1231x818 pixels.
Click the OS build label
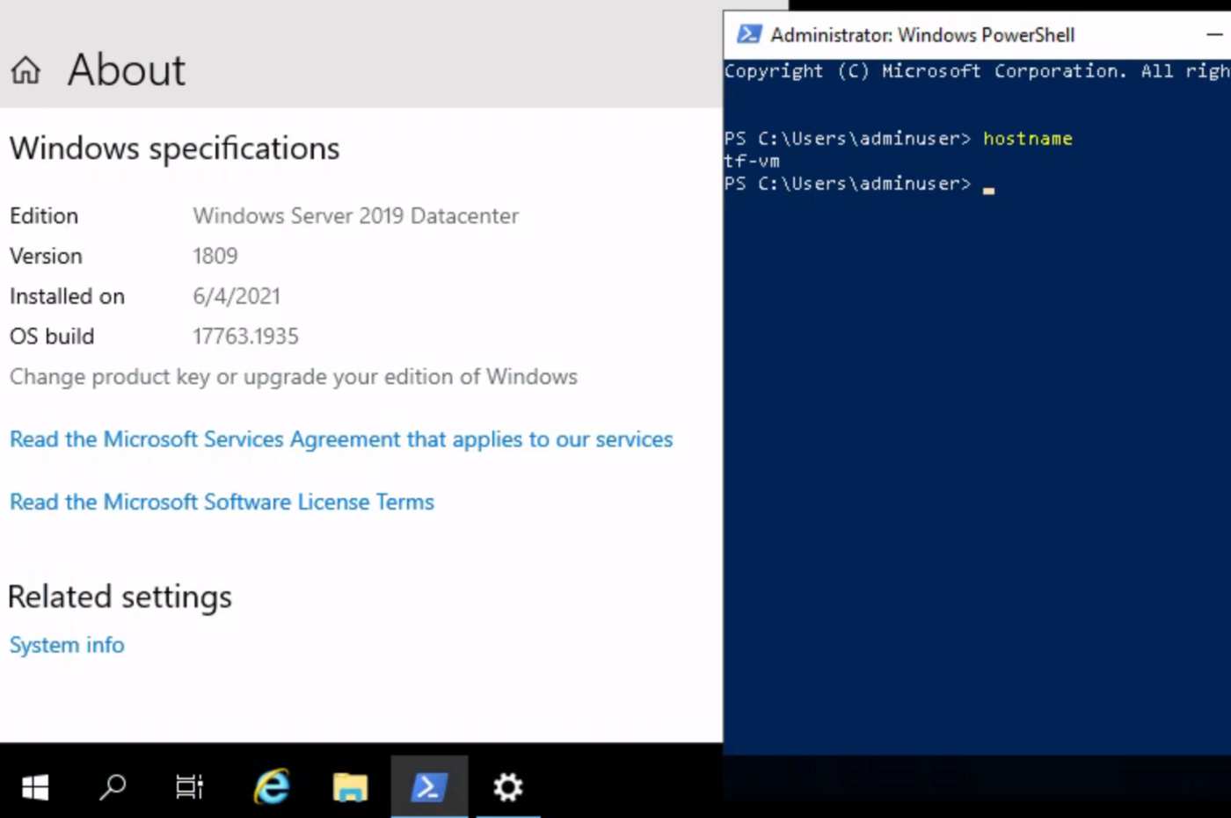52,337
